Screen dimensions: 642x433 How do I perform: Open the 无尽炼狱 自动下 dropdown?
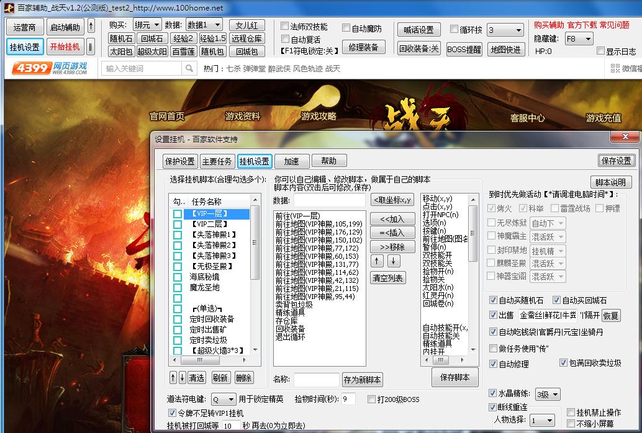pyautogui.click(x=548, y=223)
